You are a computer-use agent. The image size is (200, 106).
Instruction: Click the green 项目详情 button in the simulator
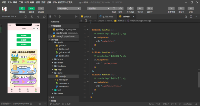point(24,44)
